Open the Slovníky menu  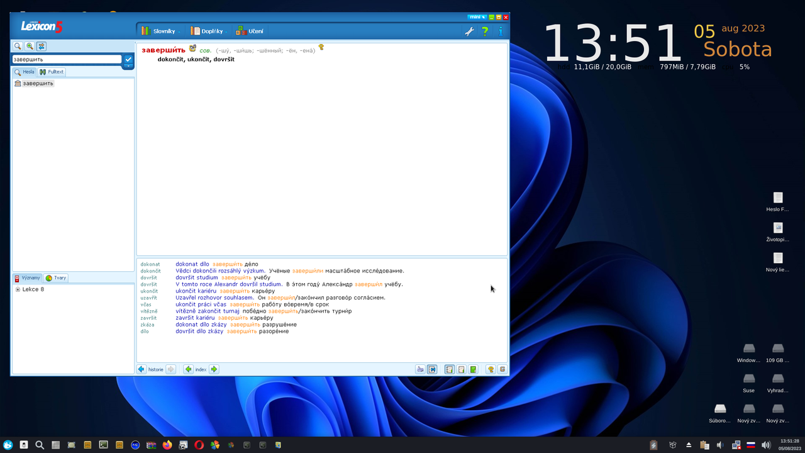160,31
